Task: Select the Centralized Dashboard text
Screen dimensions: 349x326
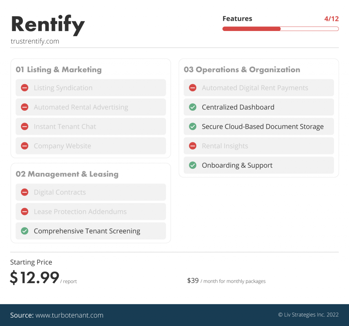Action: 238,107
